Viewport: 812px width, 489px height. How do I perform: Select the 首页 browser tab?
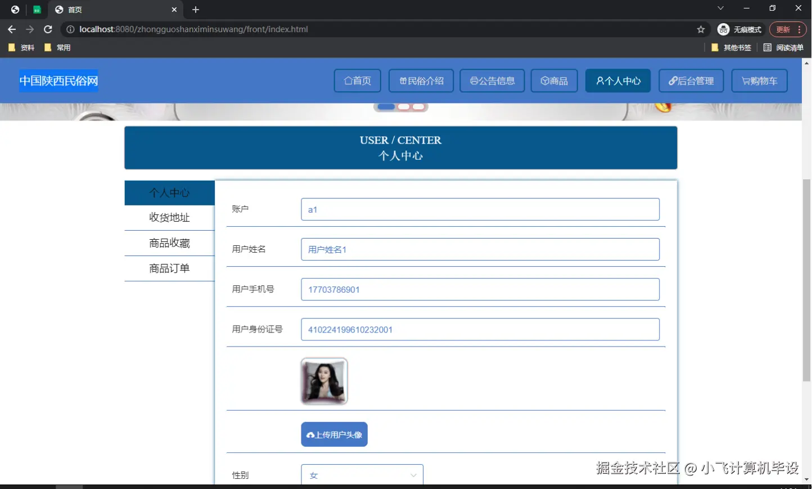click(115, 10)
